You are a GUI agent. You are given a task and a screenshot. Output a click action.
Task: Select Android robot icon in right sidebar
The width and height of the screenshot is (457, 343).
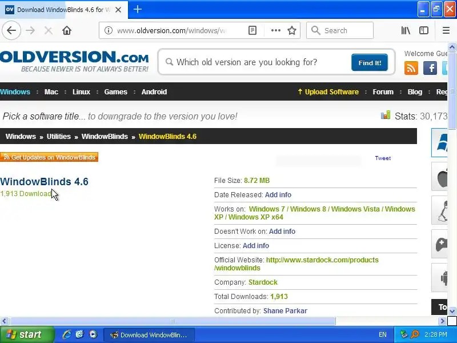(439, 277)
